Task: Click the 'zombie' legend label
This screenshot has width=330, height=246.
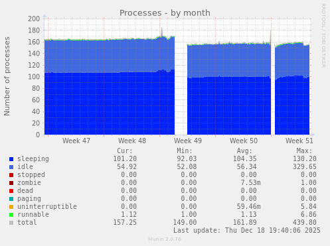Action: coord(29,183)
